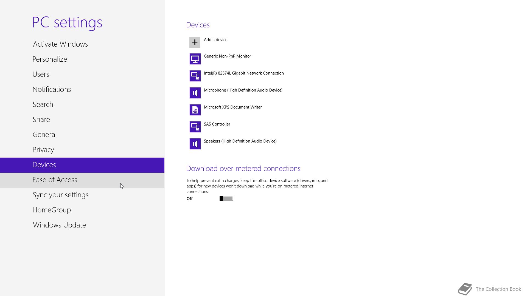The height and width of the screenshot is (296, 527).
Task: Select the SAS Controller device icon
Action: click(195, 127)
